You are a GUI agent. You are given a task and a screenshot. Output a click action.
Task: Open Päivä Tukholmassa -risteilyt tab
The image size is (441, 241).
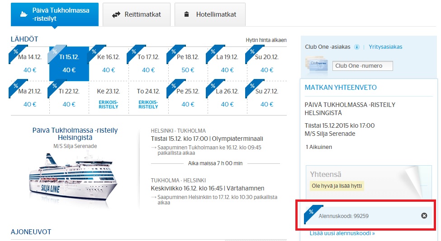(55, 14)
